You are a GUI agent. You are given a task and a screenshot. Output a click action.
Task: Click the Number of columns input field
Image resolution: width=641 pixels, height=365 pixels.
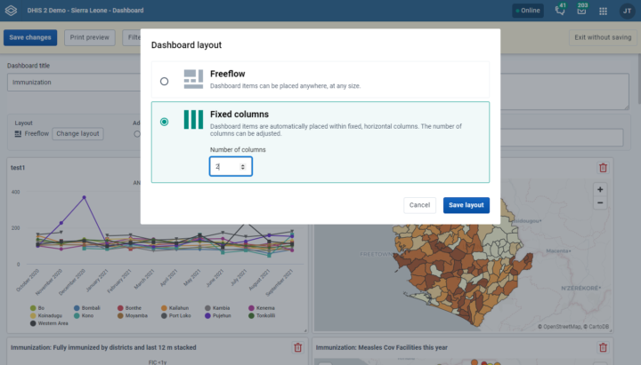pos(231,166)
